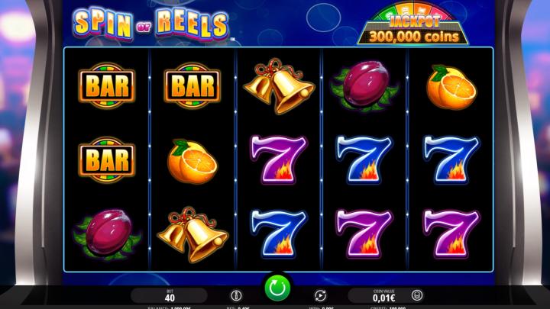Pick the golden bells on second reel bottom
Viewport: 550px width, 309px height.
pos(192,235)
